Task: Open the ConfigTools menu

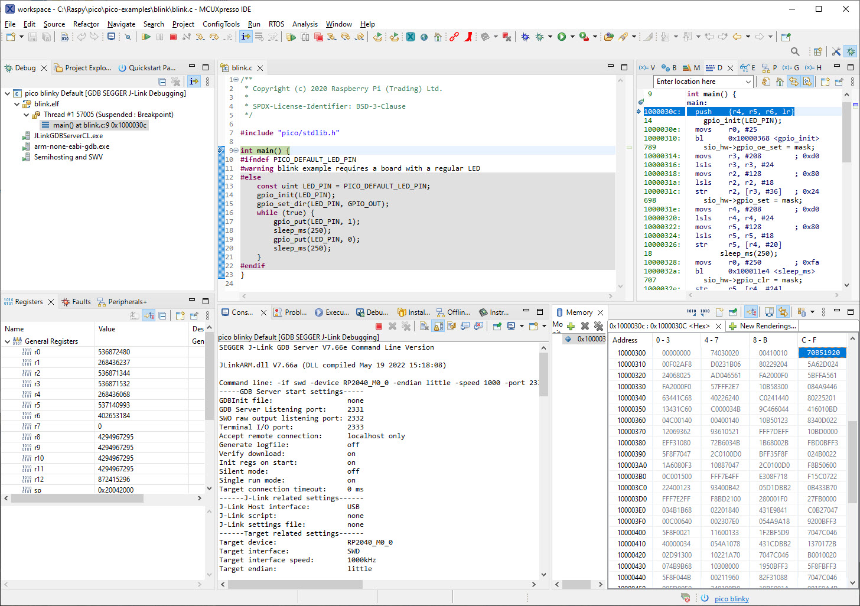Action: pyautogui.click(x=221, y=24)
